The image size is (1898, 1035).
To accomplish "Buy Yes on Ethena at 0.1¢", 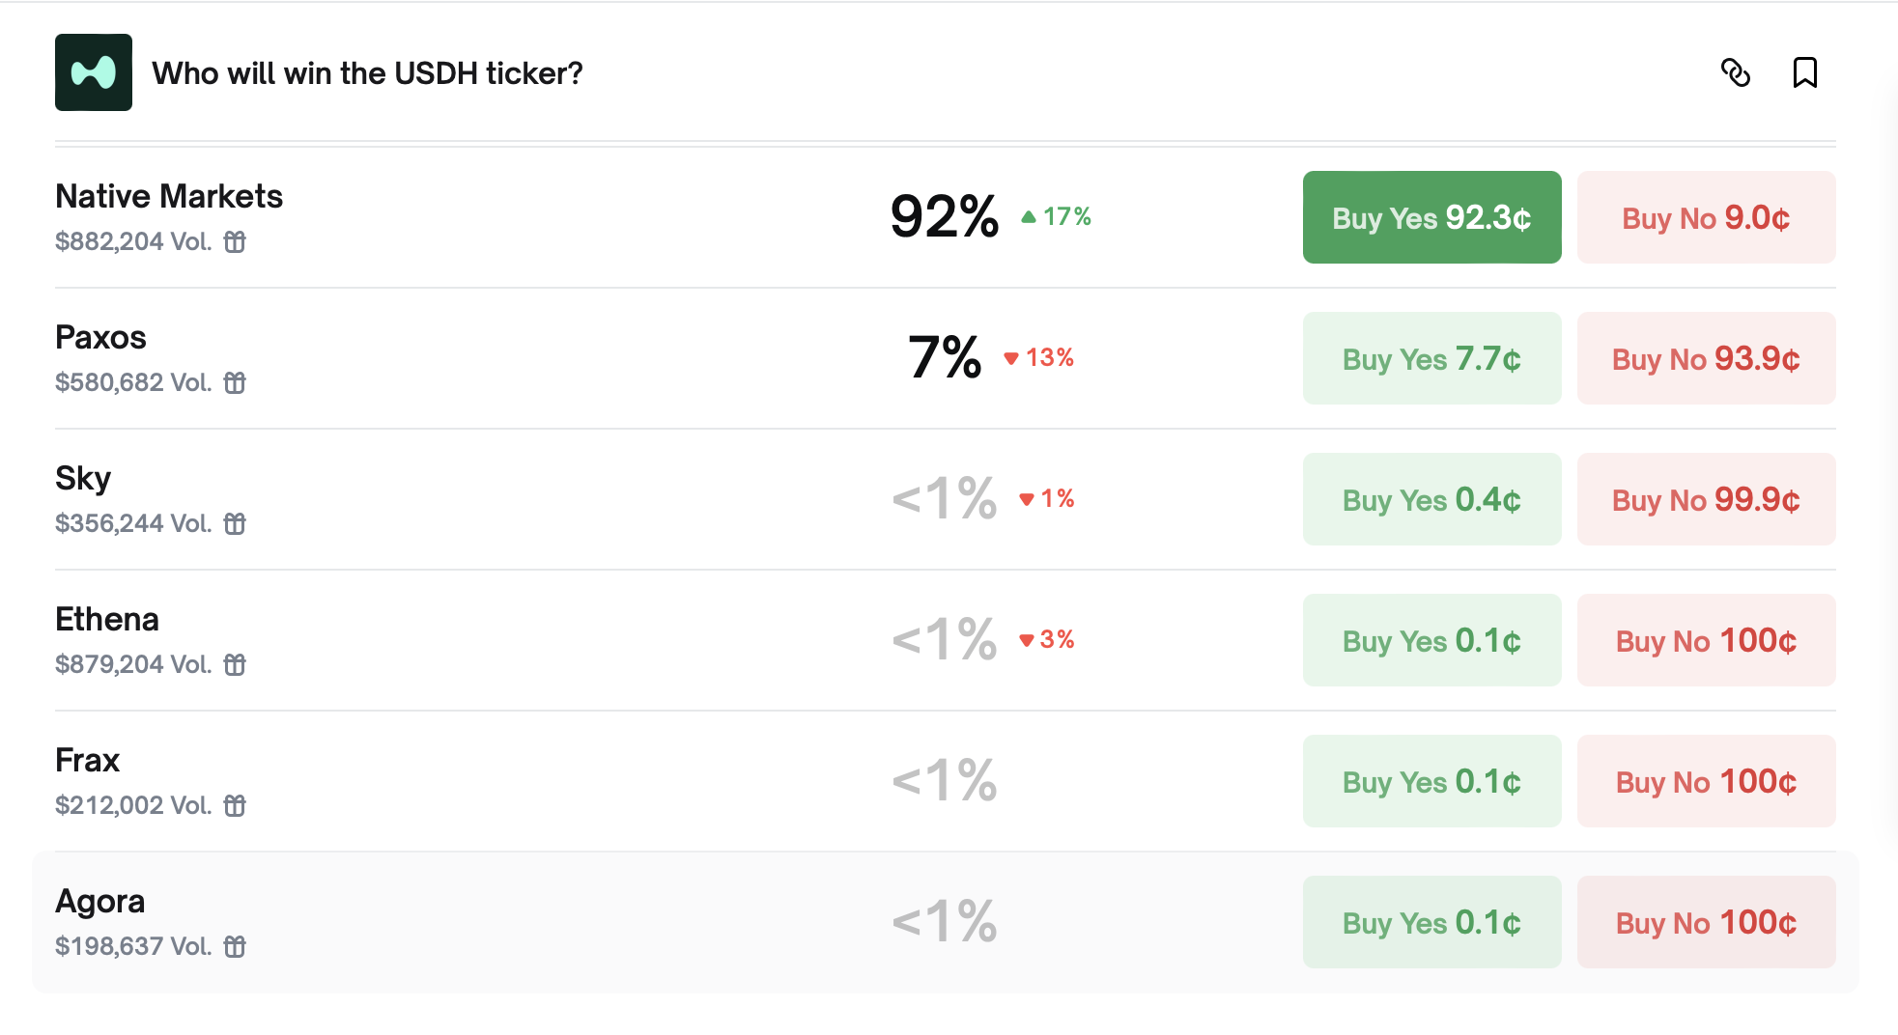I will (x=1431, y=640).
